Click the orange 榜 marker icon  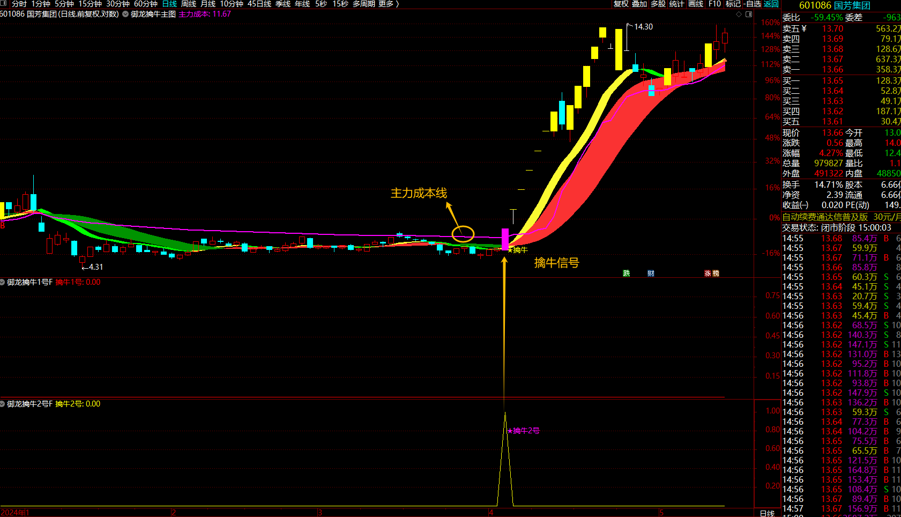point(716,274)
